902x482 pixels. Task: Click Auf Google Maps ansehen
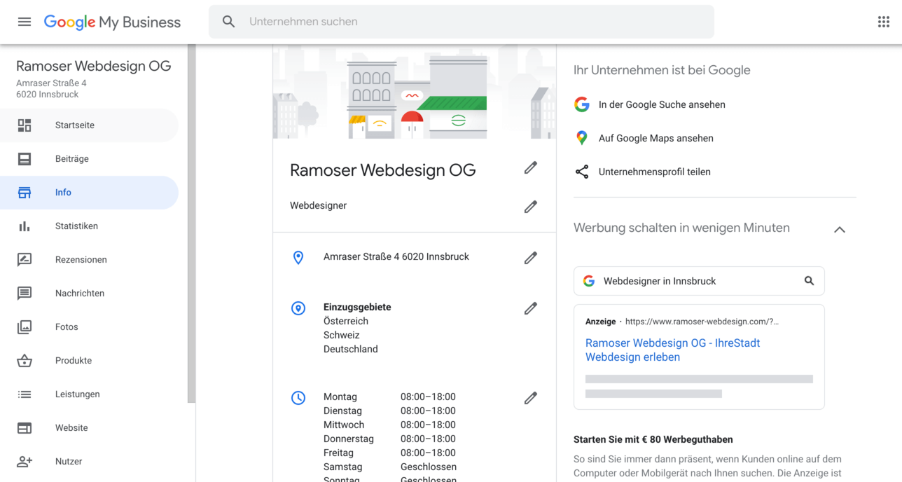pyautogui.click(x=655, y=138)
